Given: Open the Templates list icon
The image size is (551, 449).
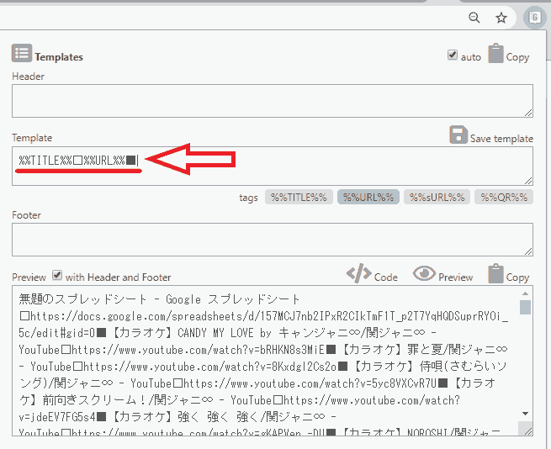Looking at the screenshot, I should coord(22,53).
